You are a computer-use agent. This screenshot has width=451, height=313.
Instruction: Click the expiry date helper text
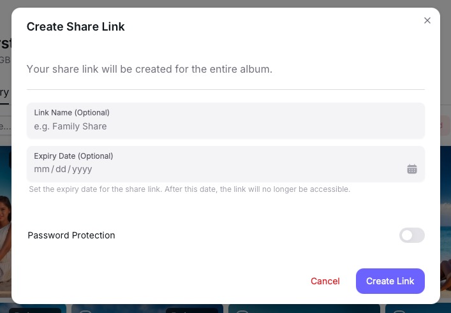point(189,189)
